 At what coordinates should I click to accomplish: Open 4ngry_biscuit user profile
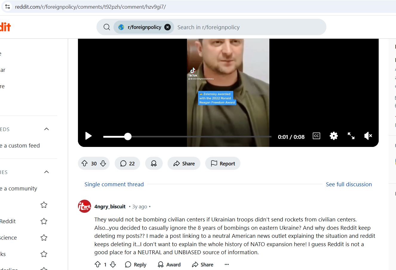pyautogui.click(x=110, y=207)
